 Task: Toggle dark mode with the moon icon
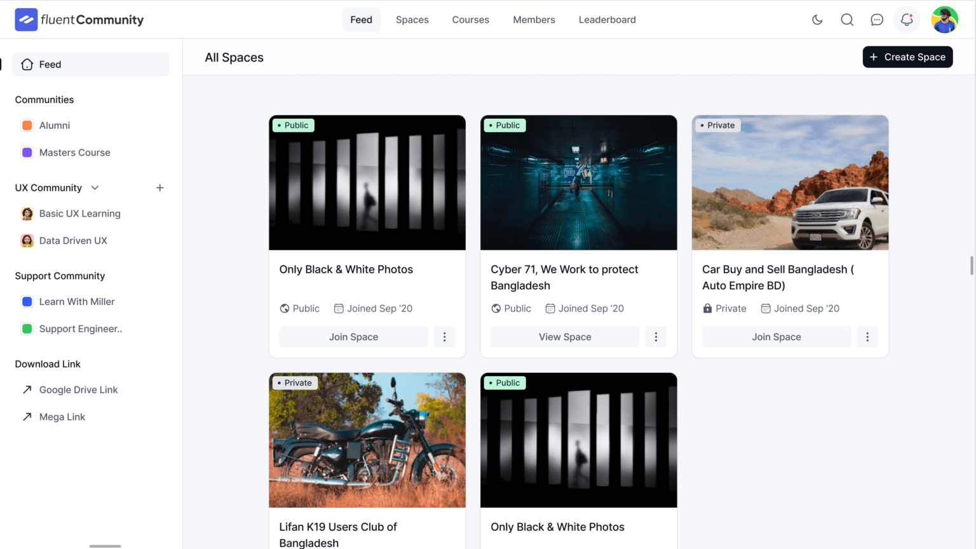(x=817, y=20)
